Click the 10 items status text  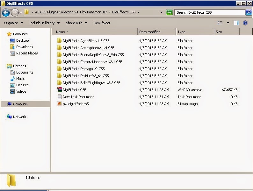pyautogui.click(x=33, y=177)
